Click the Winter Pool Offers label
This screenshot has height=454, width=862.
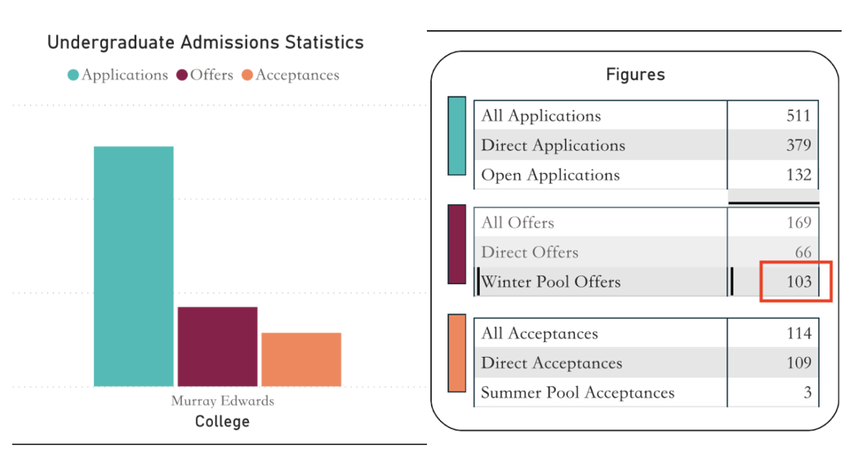(x=551, y=282)
